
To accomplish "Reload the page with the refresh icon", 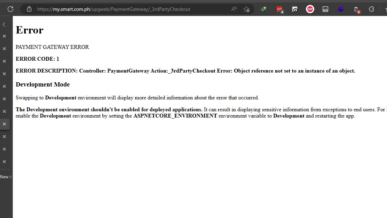I will pyautogui.click(x=10, y=9).
